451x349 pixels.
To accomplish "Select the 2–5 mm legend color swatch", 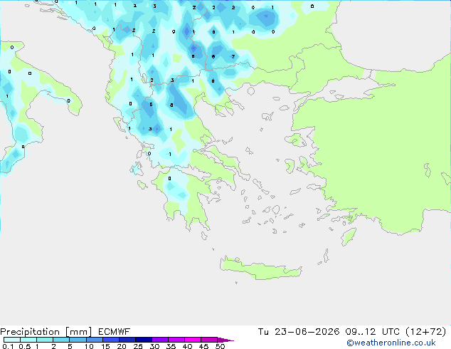I will click(61, 340).
